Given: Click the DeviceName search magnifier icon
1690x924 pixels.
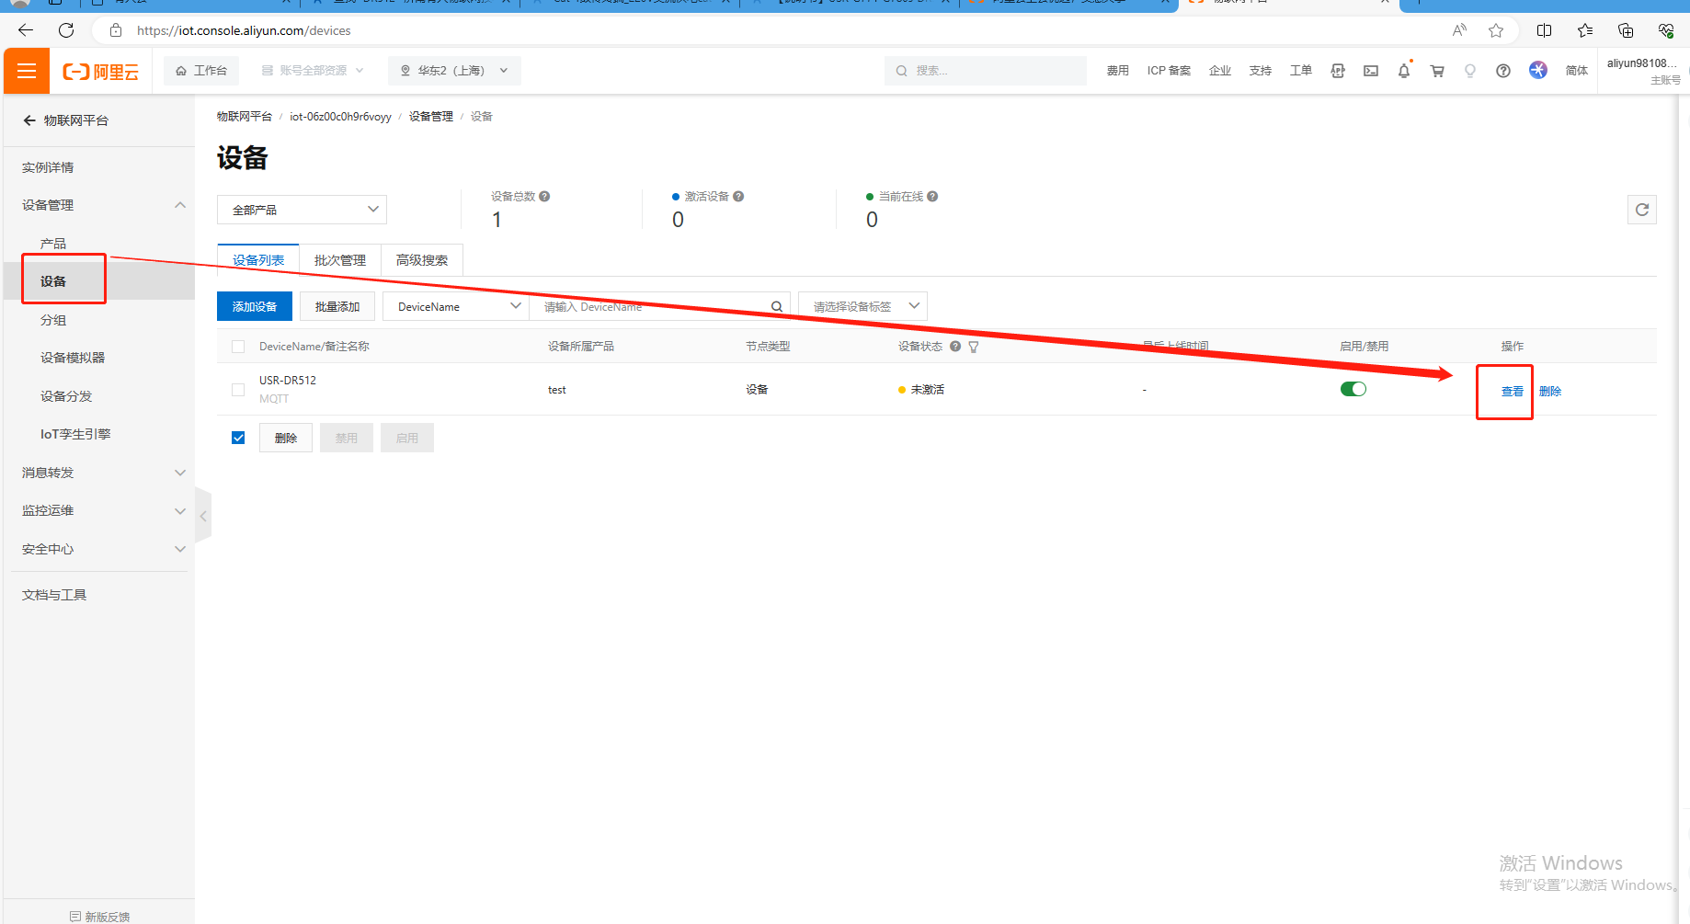Looking at the screenshot, I should [777, 307].
